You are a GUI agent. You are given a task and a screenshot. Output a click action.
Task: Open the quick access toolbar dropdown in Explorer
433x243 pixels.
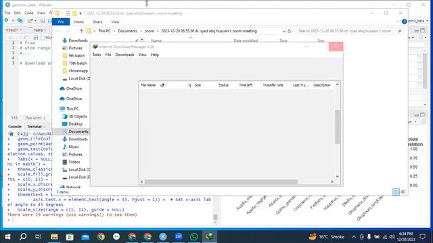81,13
